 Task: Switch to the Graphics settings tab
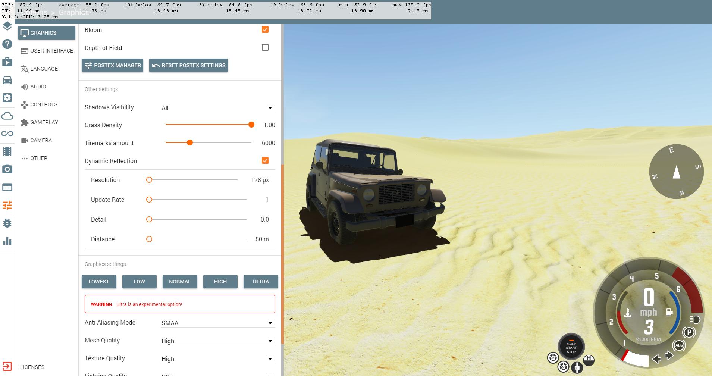tap(47, 33)
